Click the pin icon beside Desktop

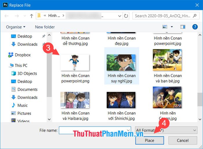(43, 36)
